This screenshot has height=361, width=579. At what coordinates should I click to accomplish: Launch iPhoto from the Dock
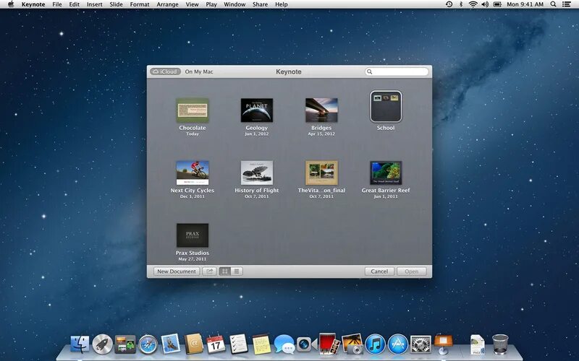click(x=352, y=344)
